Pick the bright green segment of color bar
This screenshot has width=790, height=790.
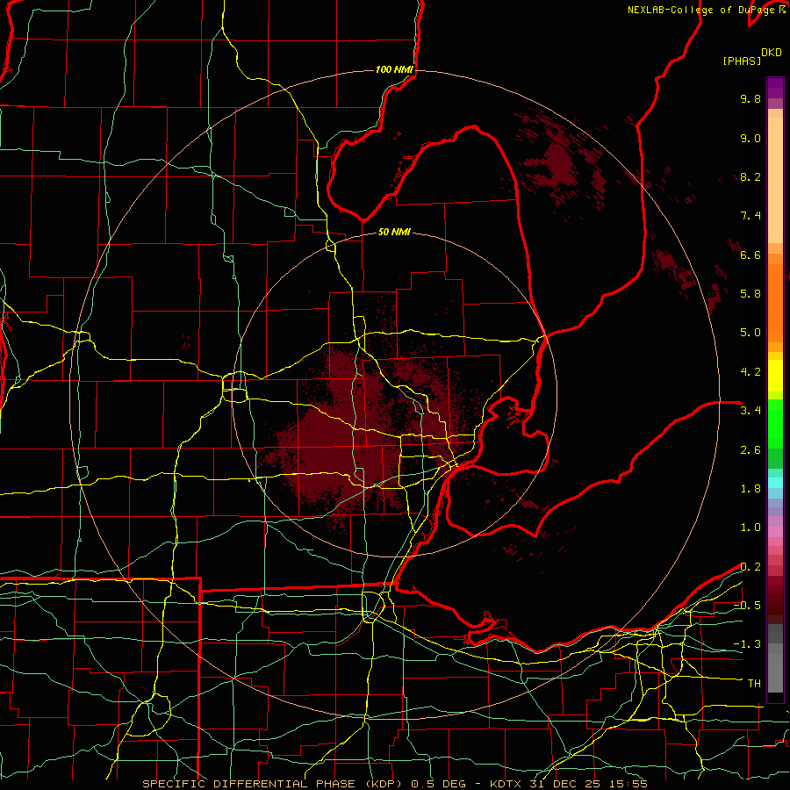pos(775,424)
